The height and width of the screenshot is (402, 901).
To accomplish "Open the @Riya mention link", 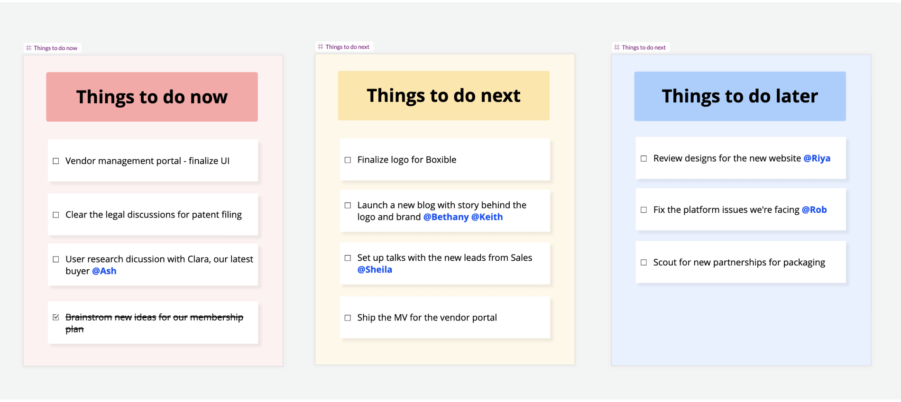I will tap(817, 158).
